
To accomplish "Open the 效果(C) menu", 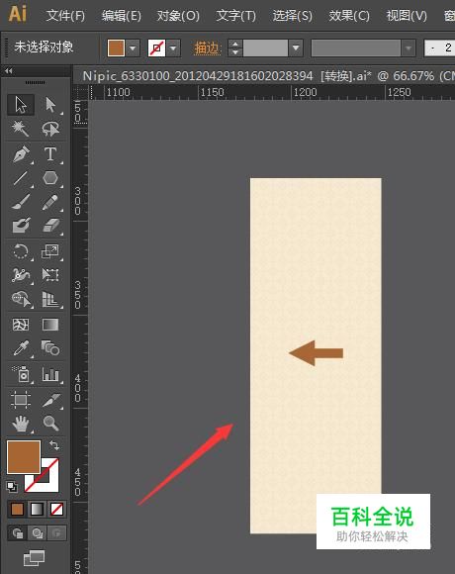I will pyautogui.click(x=349, y=16).
